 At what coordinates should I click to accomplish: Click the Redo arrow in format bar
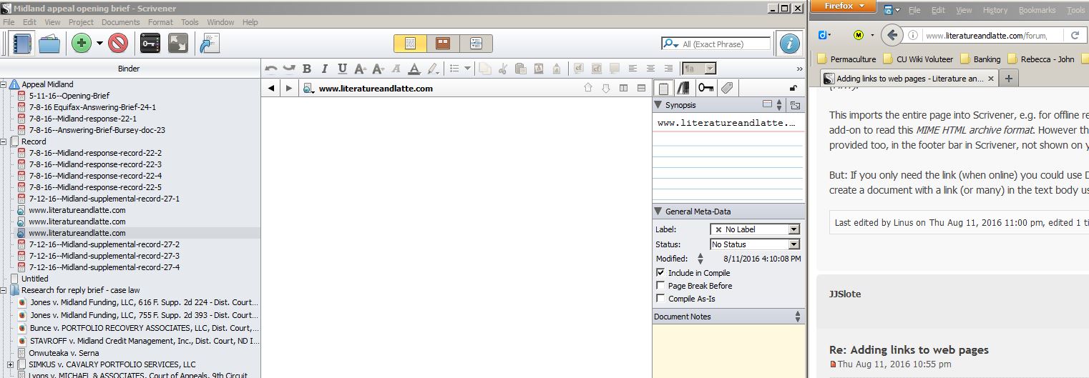point(289,69)
